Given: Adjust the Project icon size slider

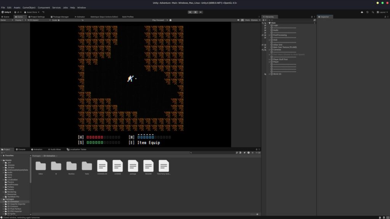Looking at the screenshot, I should point(254,214).
